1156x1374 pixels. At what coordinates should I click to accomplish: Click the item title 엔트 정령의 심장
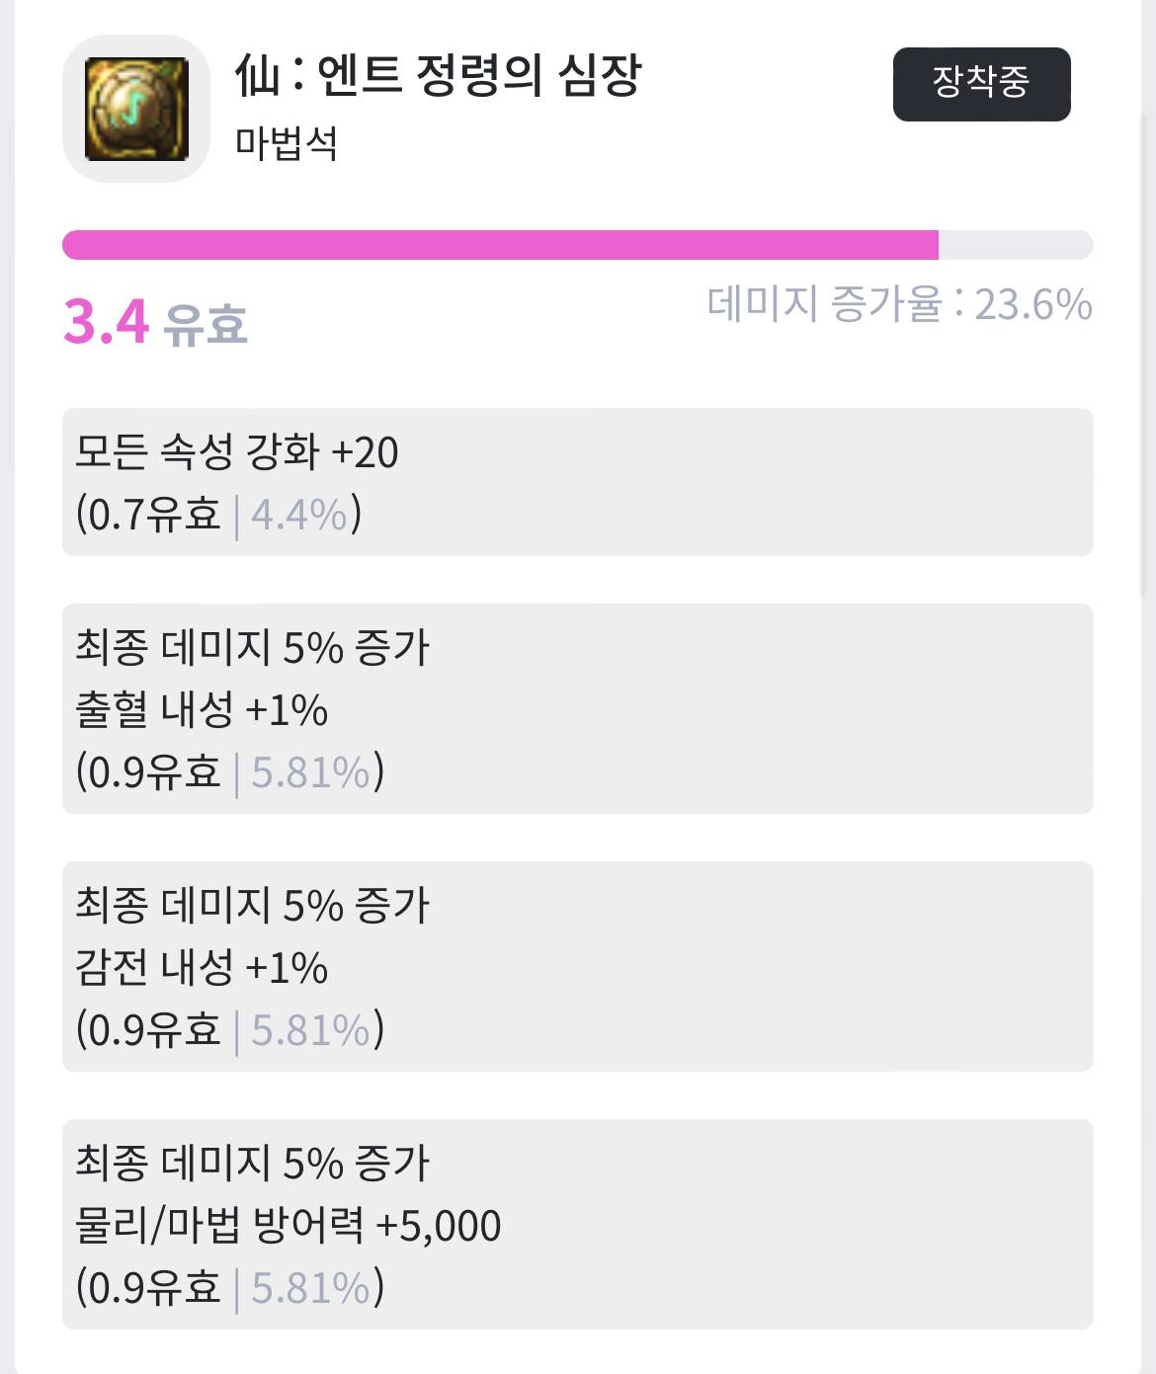tap(439, 75)
